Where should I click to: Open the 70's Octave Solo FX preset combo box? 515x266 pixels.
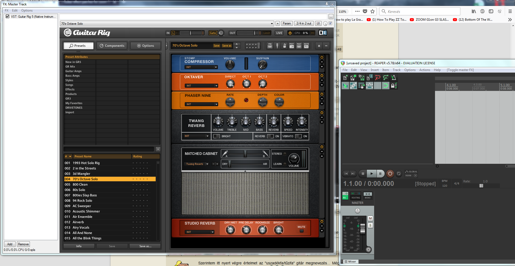pyautogui.click(x=167, y=24)
